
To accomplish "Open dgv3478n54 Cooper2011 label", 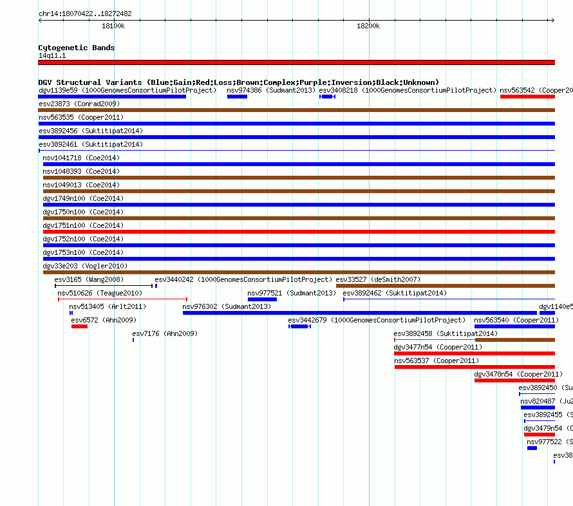I will [x=518, y=374].
